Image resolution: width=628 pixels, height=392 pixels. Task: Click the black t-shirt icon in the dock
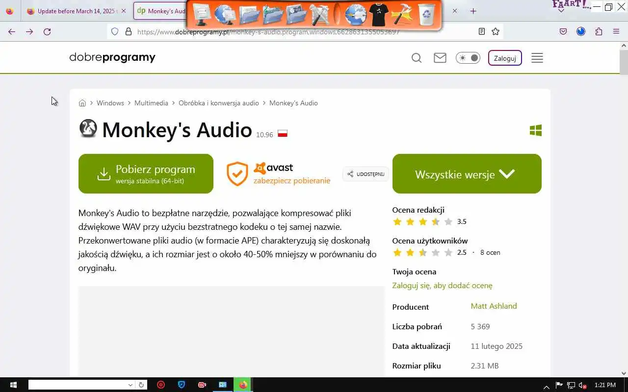coord(379,14)
